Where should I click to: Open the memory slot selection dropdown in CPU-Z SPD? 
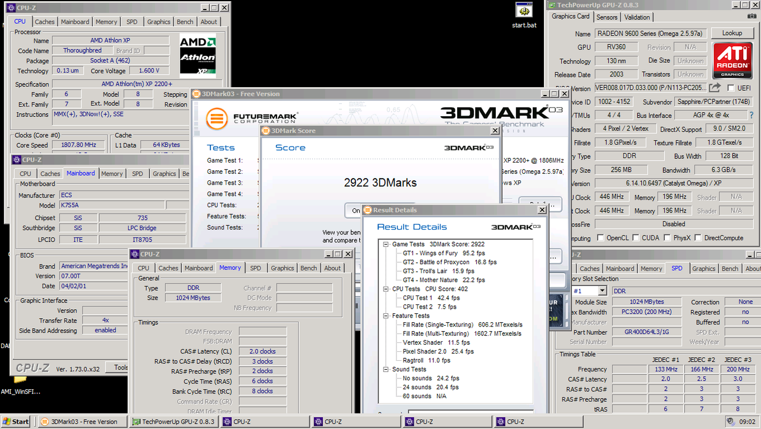tap(602, 290)
